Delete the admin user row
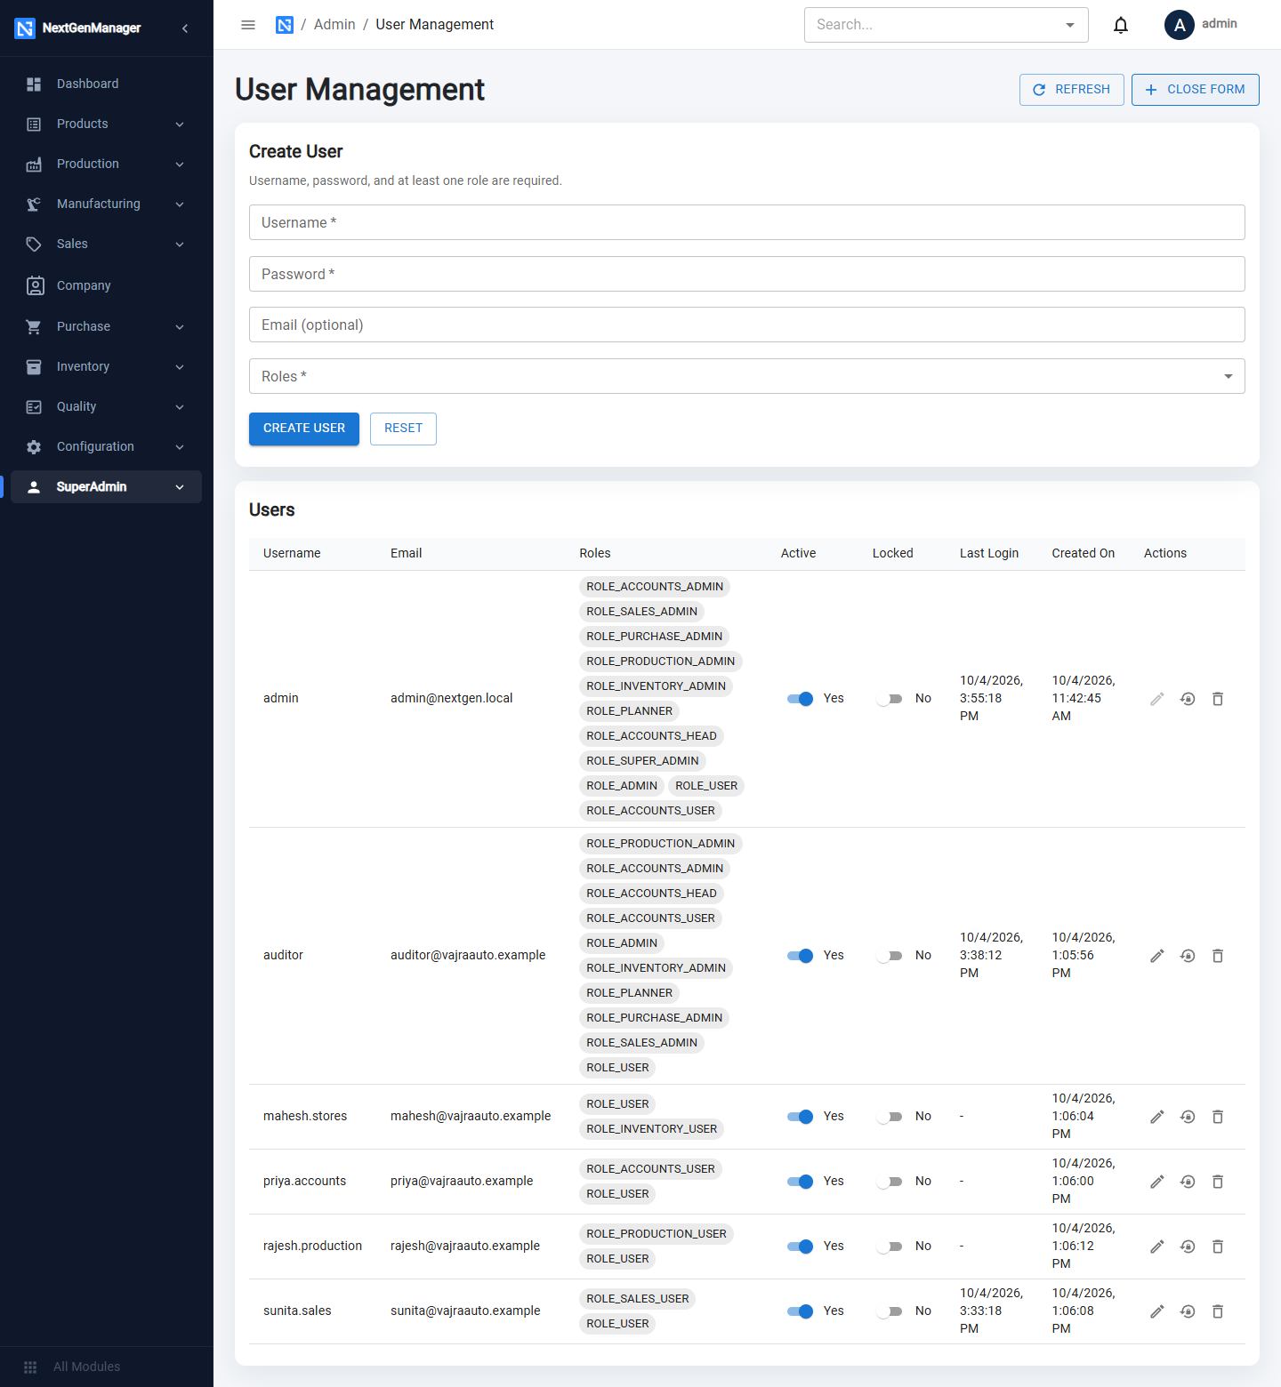The width and height of the screenshot is (1281, 1387). coord(1218,699)
